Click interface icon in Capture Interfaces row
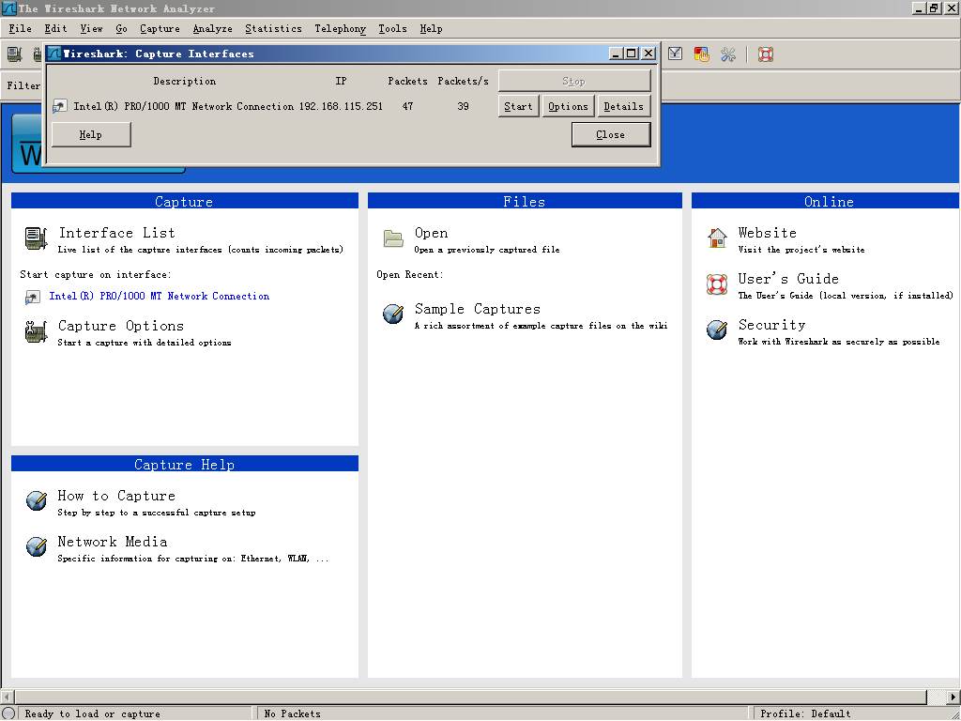 pyautogui.click(x=59, y=107)
